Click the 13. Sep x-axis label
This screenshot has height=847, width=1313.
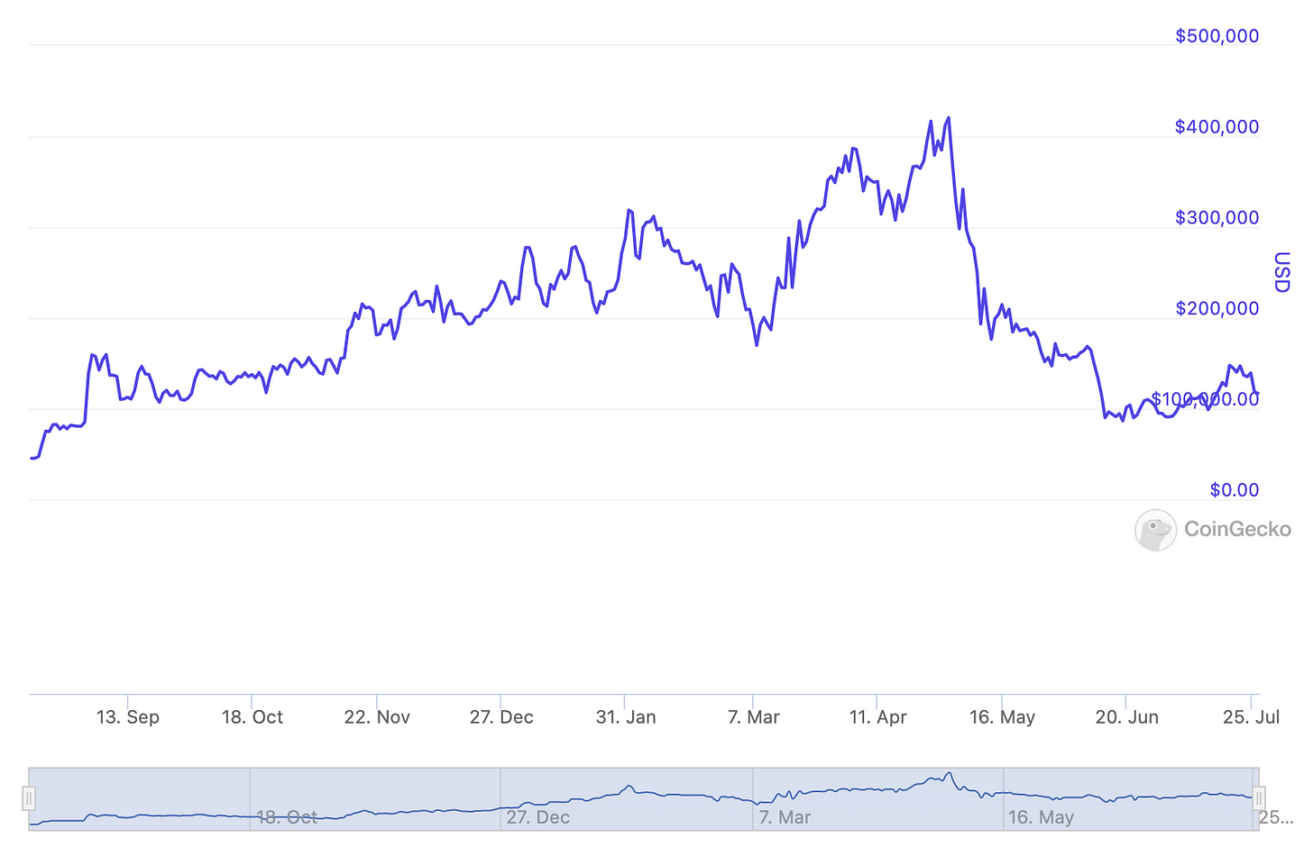(x=128, y=717)
